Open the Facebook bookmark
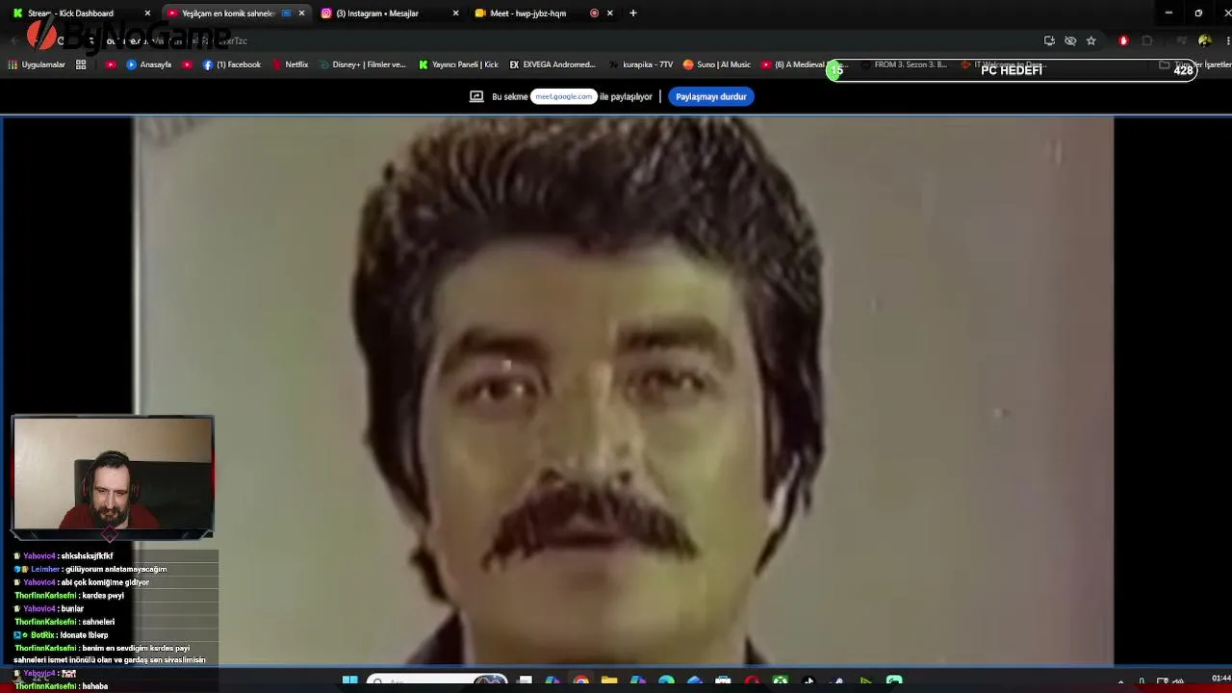This screenshot has height=693, width=1232. click(232, 64)
